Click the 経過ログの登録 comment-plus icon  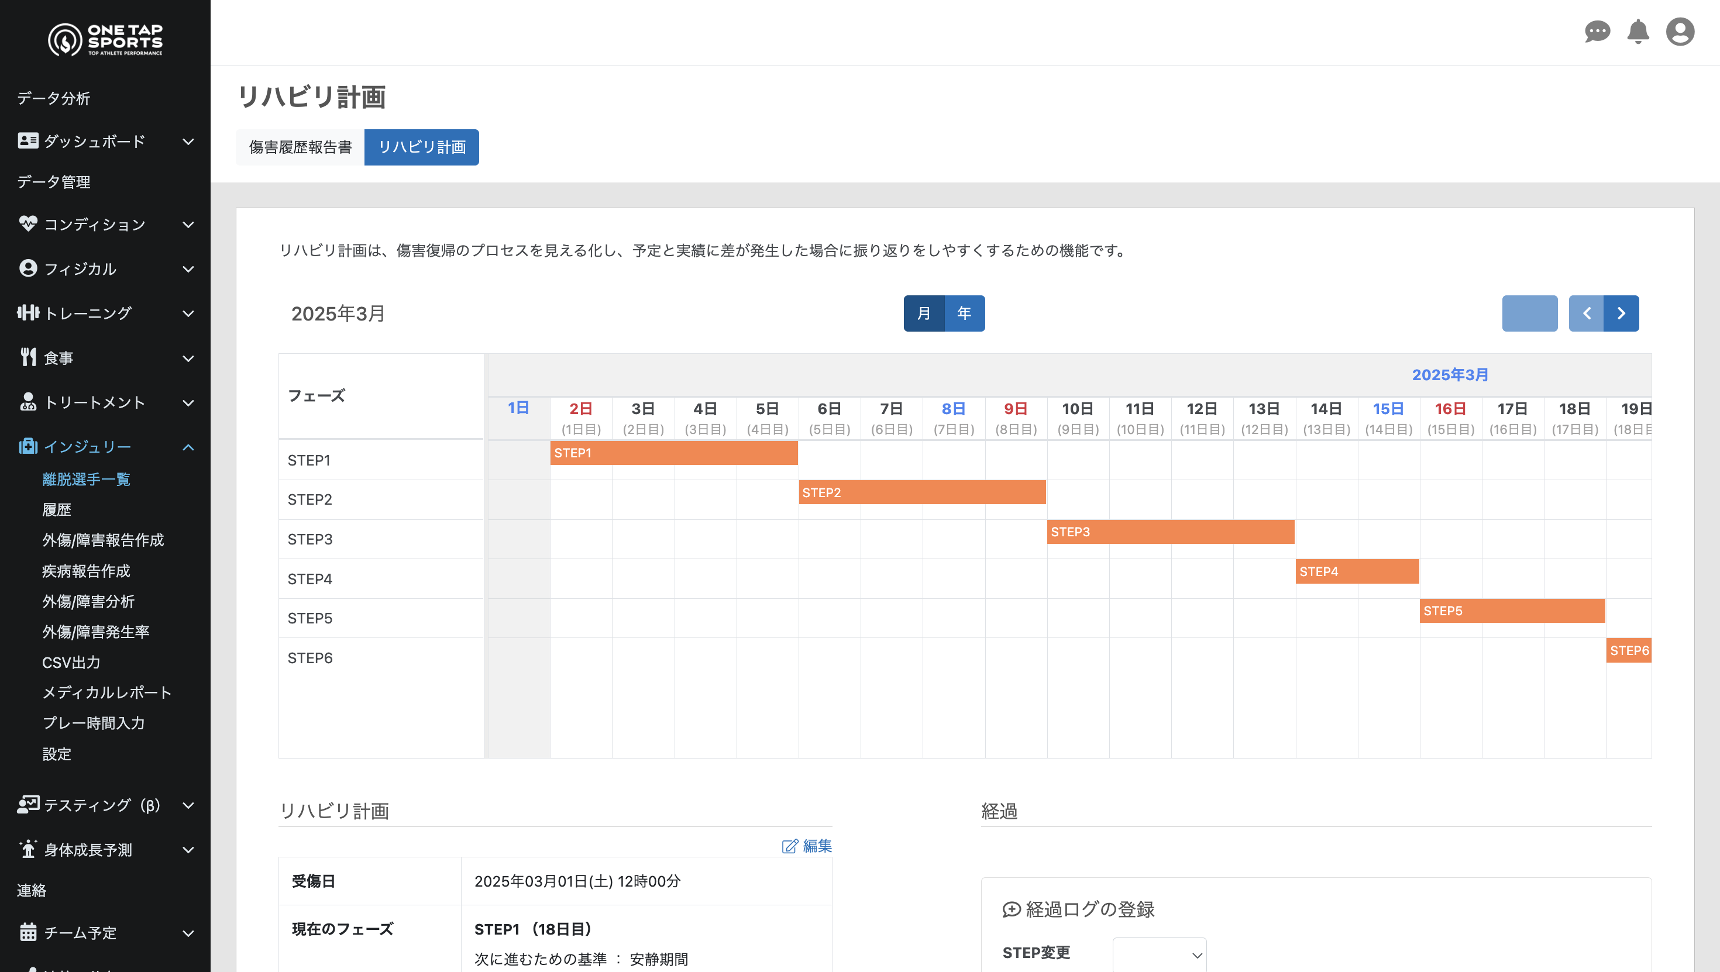tap(1012, 909)
